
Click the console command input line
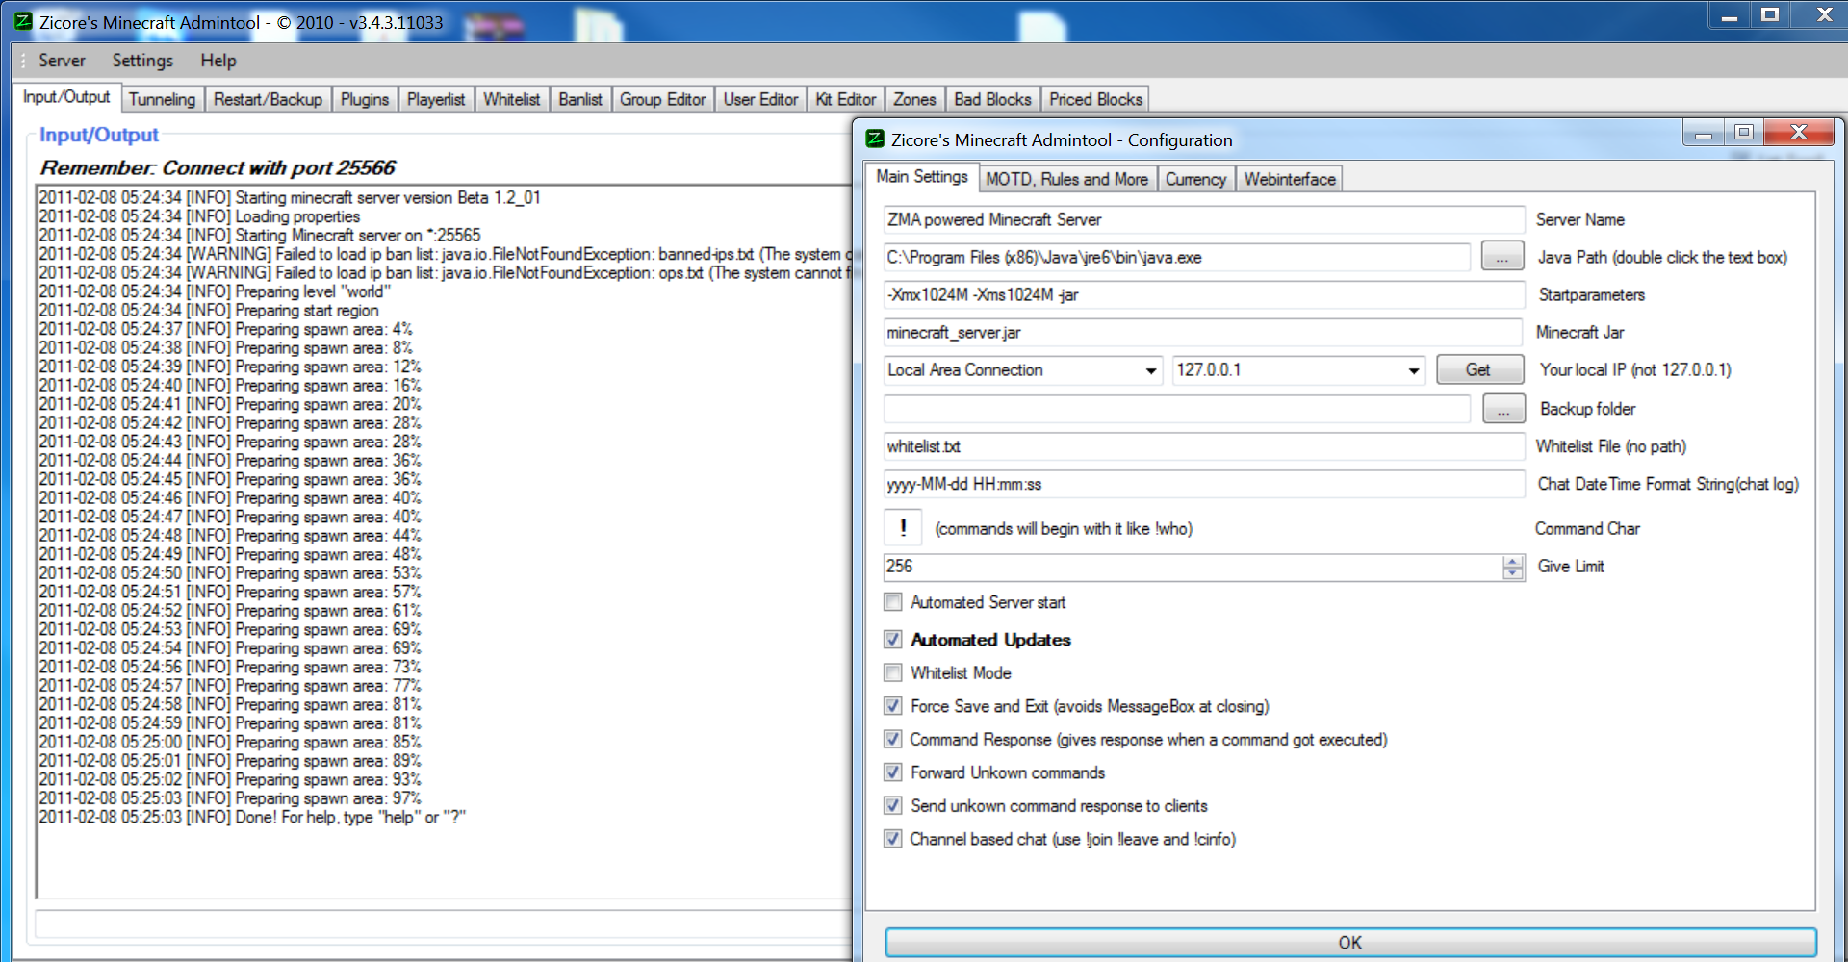[443, 923]
